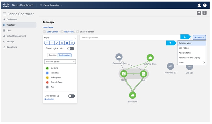Select the SB-20 switch node
Viewport: 212px width, 124px height.
pos(124,74)
